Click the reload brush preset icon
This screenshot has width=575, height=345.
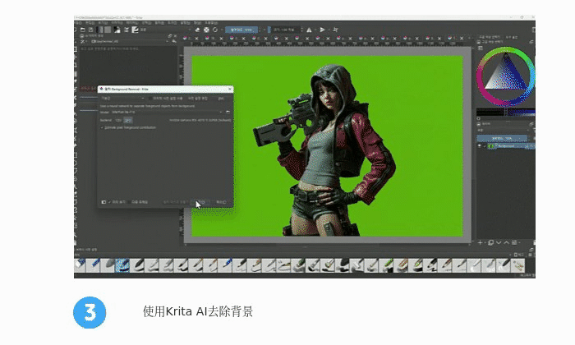214,30
